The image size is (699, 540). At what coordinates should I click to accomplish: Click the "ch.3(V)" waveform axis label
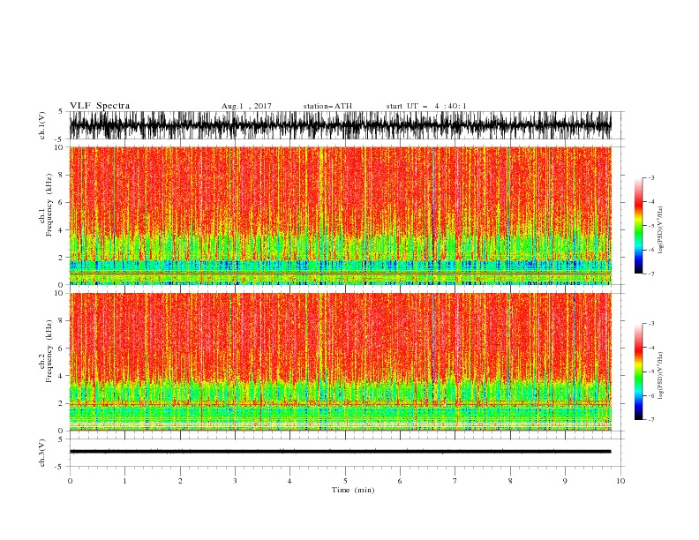click(42, 453)
